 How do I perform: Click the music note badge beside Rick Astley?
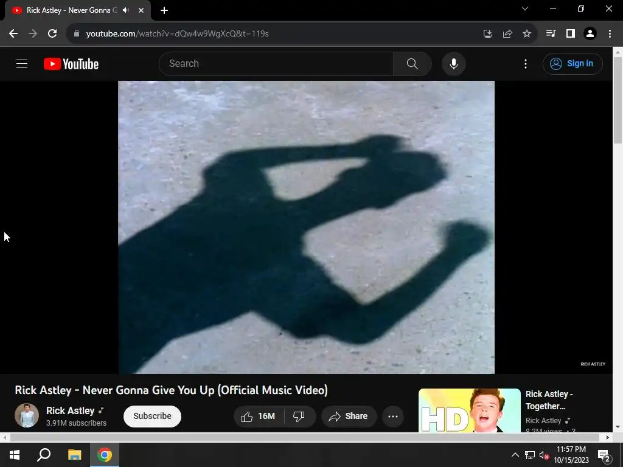tap(101, 410)
